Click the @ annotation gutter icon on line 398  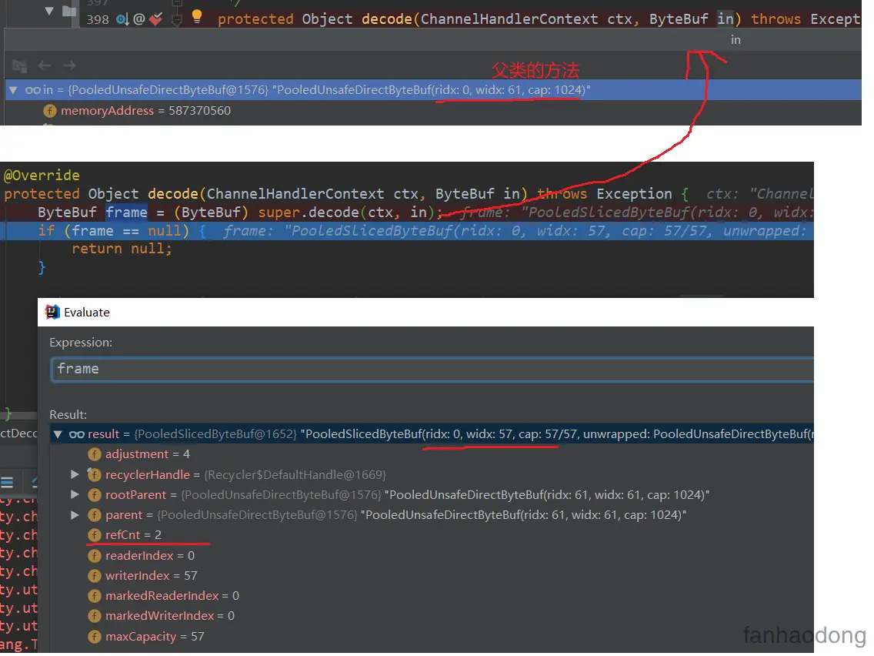pos(138,19)
